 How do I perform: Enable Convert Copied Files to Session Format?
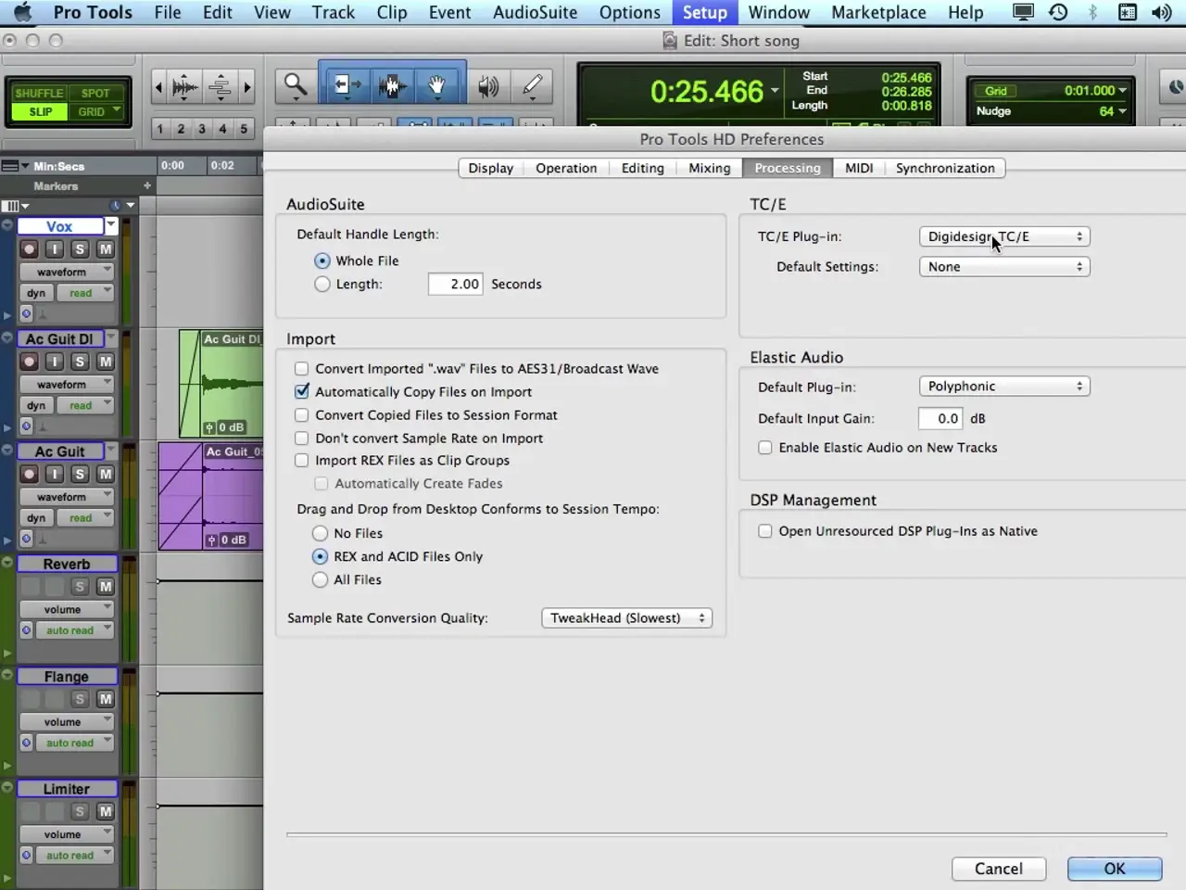[301, 414]
